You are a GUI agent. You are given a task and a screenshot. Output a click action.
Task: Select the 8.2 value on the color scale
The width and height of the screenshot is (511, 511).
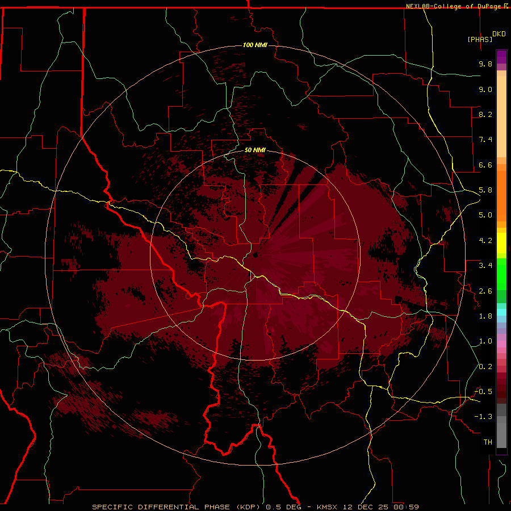tap(485, 114)
